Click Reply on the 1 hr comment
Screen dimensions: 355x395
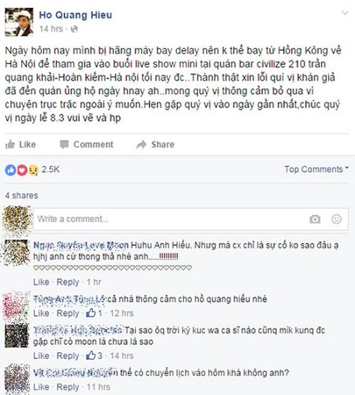68,282
